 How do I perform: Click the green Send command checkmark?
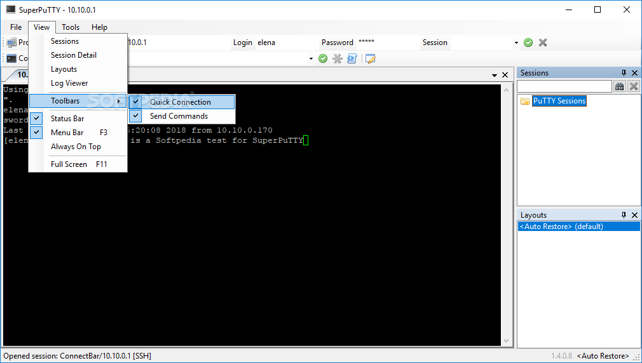(x=323, y=59)
